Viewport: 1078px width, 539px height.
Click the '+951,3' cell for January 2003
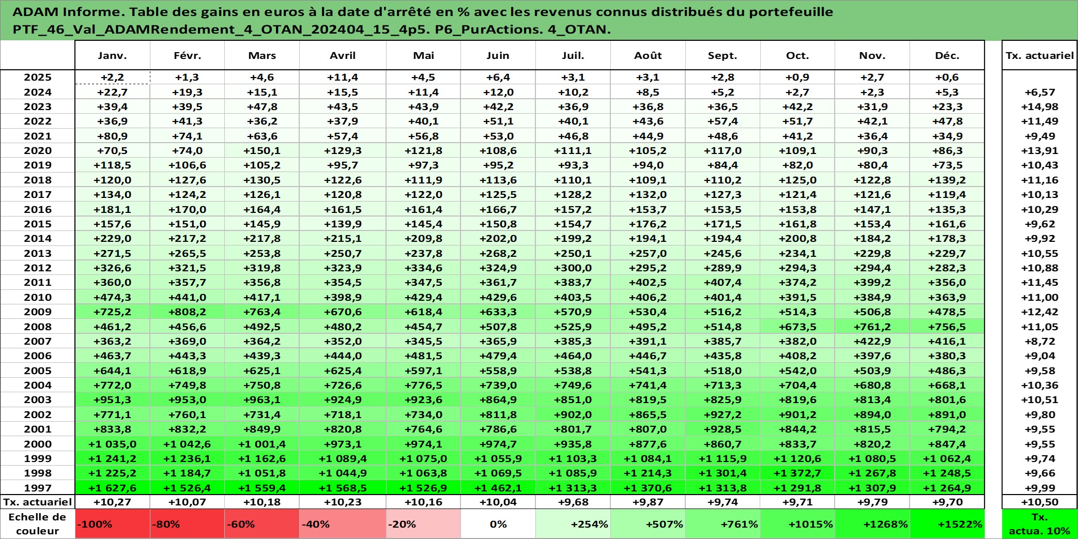tap(113, 399)
